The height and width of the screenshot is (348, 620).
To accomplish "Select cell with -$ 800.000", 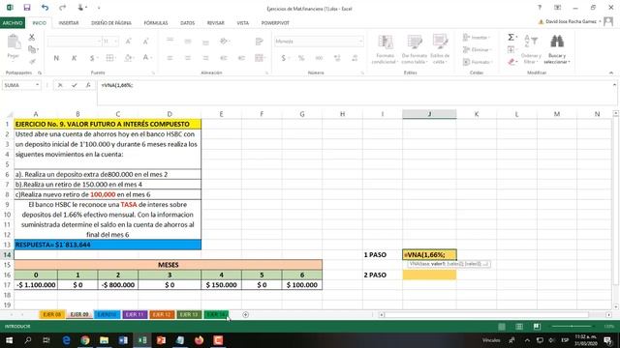I will (x=117, y=285).
